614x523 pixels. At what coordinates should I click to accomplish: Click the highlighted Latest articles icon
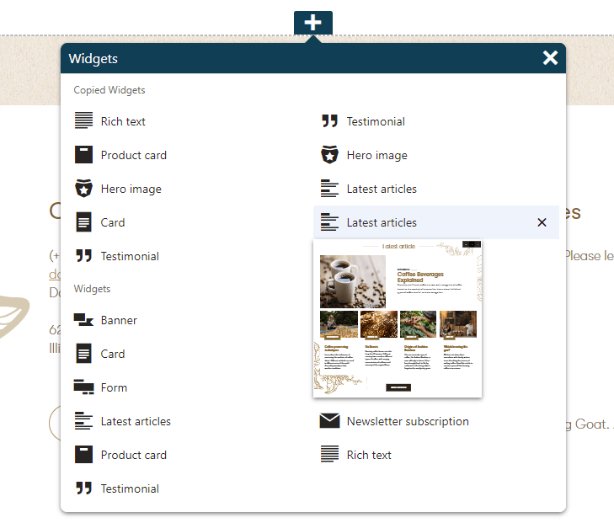click(329, 222)
